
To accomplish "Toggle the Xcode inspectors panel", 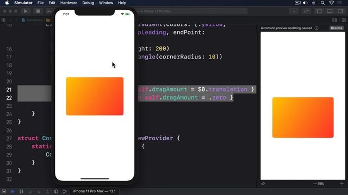I will [340, 11].
